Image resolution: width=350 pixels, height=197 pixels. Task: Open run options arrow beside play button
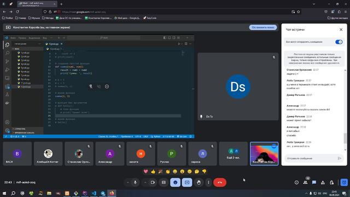pyautogui.click(x=182, y=44)
